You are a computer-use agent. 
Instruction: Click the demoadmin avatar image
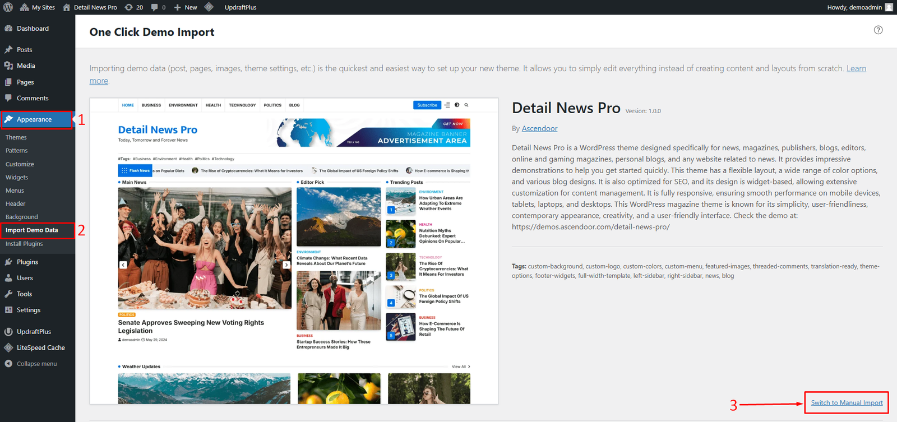[889, 7]
